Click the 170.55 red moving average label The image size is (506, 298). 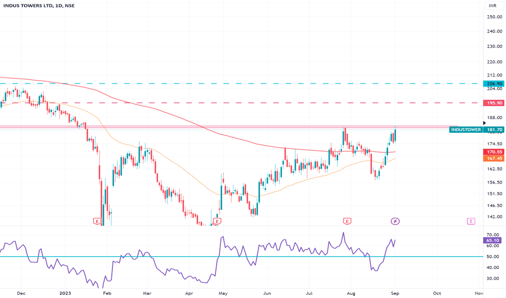(495, 152)
